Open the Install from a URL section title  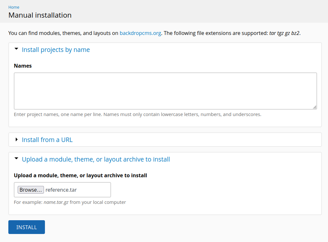click(47, 140)
